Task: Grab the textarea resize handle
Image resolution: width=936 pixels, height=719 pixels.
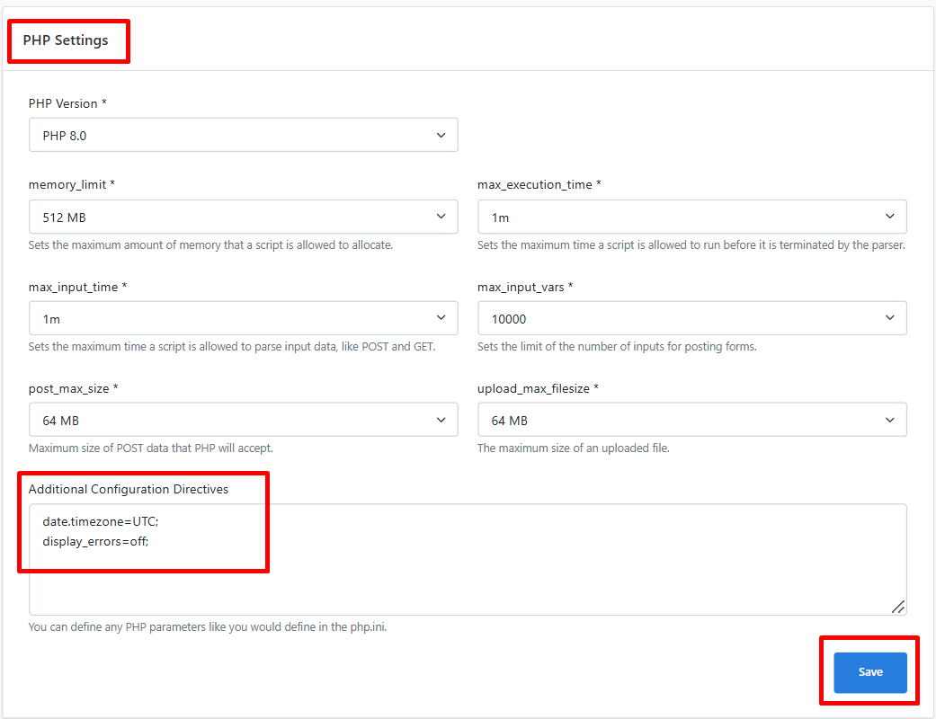Action: 898,607
